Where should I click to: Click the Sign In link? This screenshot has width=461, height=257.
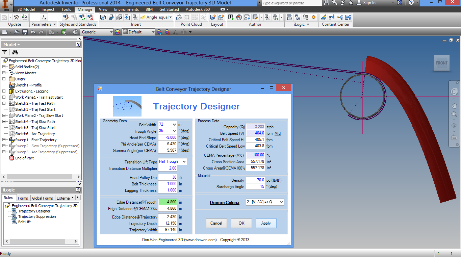369,3
